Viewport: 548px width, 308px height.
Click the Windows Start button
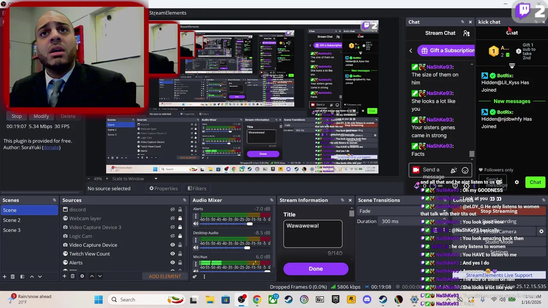pos(98,300)
